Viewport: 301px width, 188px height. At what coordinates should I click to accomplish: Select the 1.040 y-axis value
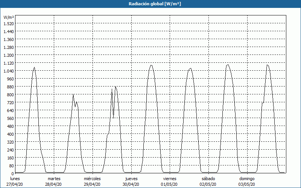[x=8, y=71]
